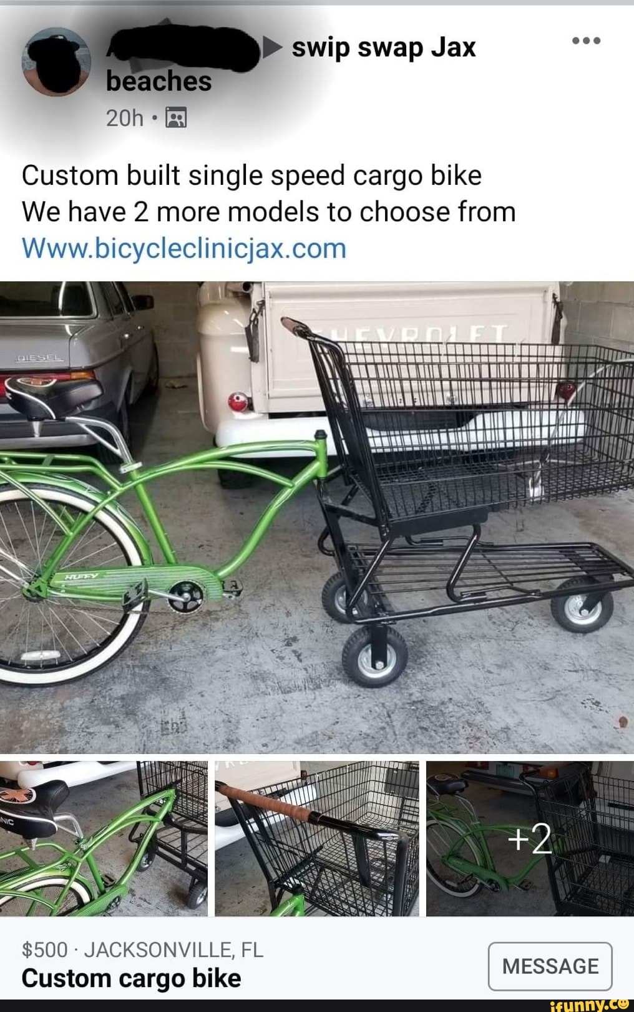634x1012 pixels.
Task: Click the blacked-out poster name
Action: pos(182,47)
